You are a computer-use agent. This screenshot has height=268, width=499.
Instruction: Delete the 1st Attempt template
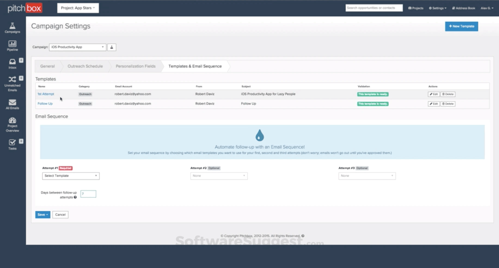tap(448, 94)
